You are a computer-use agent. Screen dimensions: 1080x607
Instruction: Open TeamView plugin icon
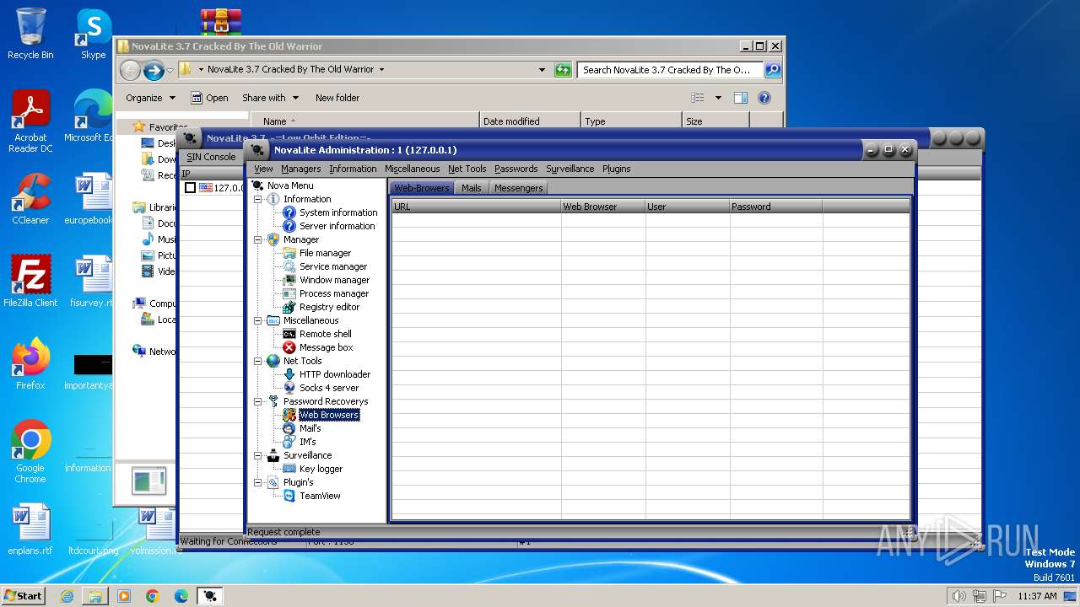click(x=289, y=496)
